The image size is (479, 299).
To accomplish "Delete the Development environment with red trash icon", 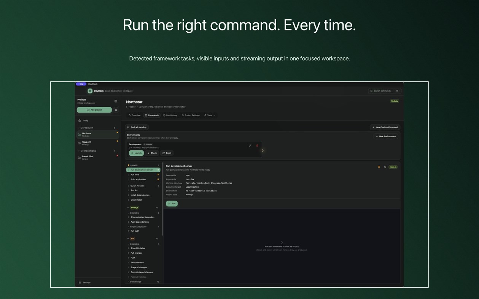I will pos(257,146).
